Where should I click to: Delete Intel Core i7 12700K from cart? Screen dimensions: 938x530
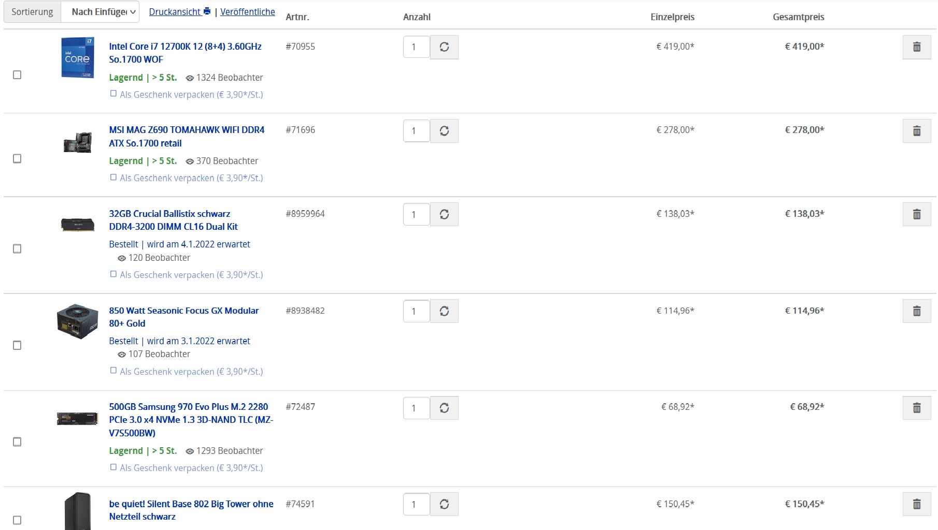coord(916,47)
